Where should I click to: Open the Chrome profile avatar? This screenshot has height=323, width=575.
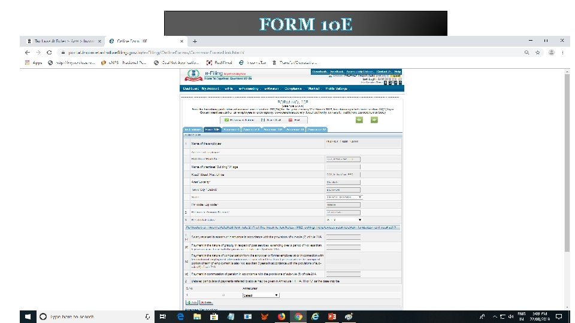coord(551,53)
